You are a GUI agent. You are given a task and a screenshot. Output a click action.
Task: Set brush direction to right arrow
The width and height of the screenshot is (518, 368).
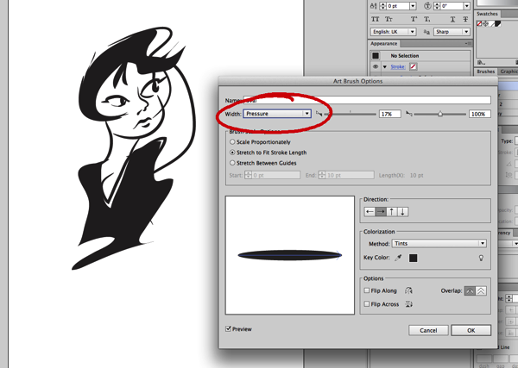coord(381,211)
